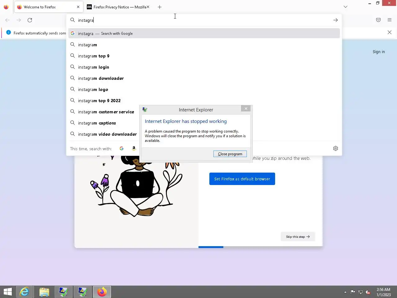
Task: Open search settings gear icon
Action: (x=336, y=148)
